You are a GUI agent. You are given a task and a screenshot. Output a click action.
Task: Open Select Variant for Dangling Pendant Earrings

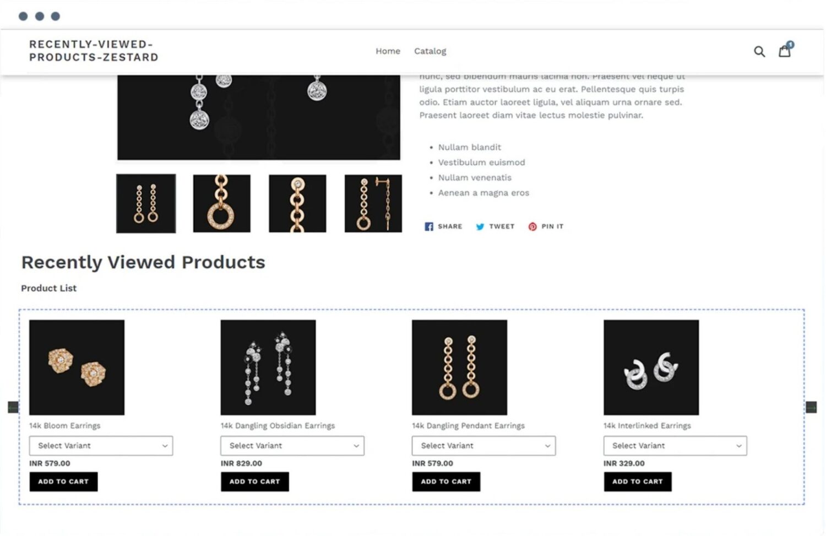(483, 446)
